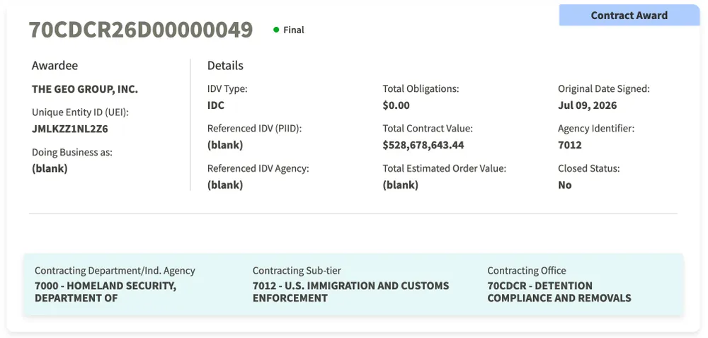Select the UEI value JMLKZZ1NL2Z6
708x338 pixels.
tap(70, 129)
